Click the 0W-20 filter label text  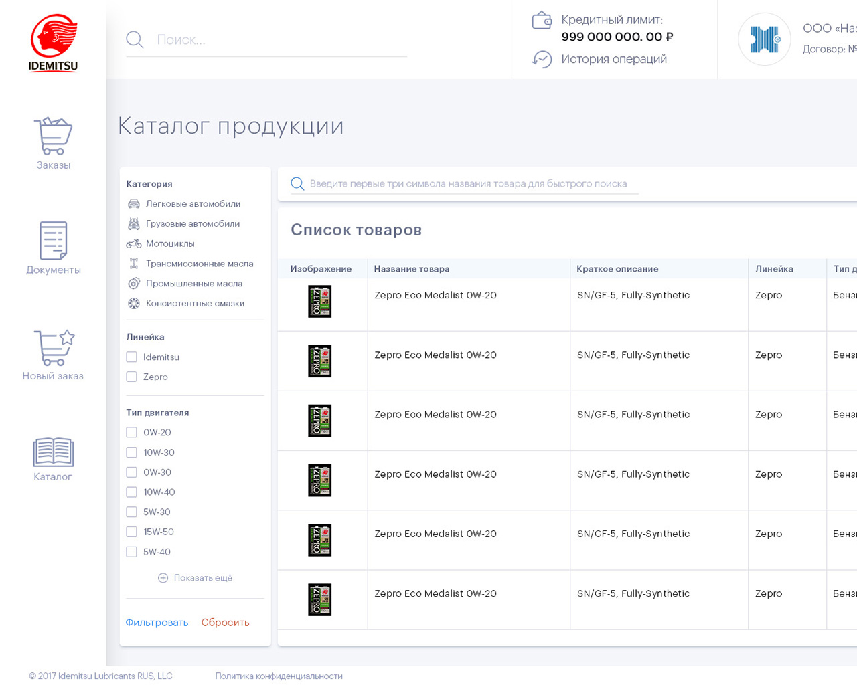tap(157, 433)
